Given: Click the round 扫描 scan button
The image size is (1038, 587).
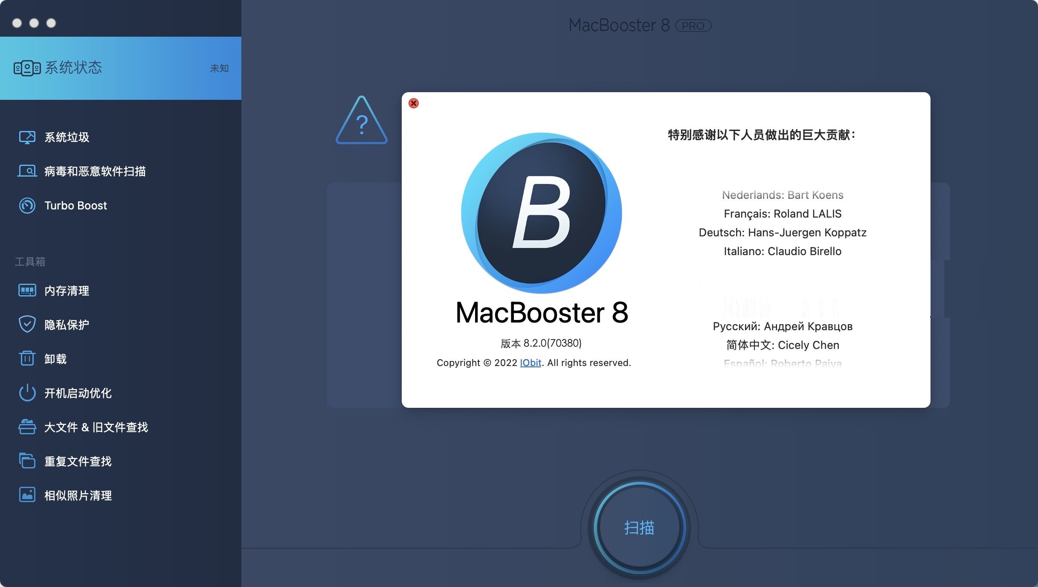Looking at the screenshot, I should [x=639, y=528].
